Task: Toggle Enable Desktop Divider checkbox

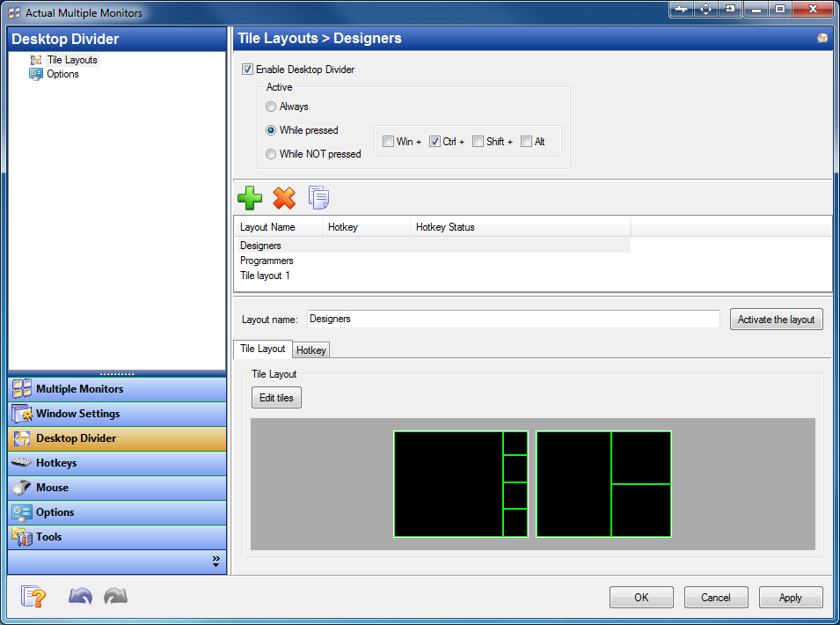Action: (x=247, y=70)
